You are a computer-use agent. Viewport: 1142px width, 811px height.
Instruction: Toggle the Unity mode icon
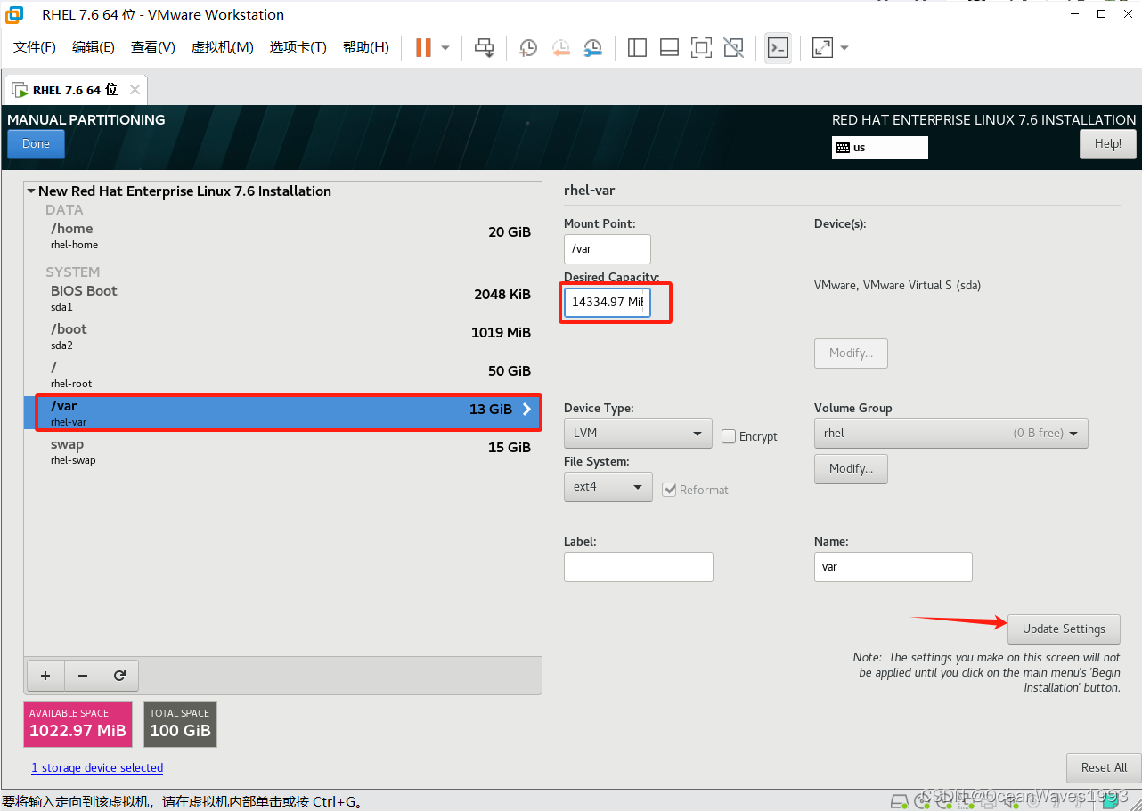(x=733, y=47)
